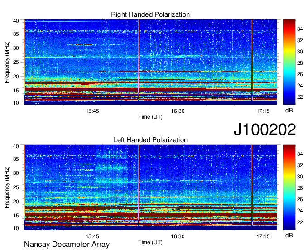Click the 28 dB mark on Left Handed colorbar

point(300,188)
